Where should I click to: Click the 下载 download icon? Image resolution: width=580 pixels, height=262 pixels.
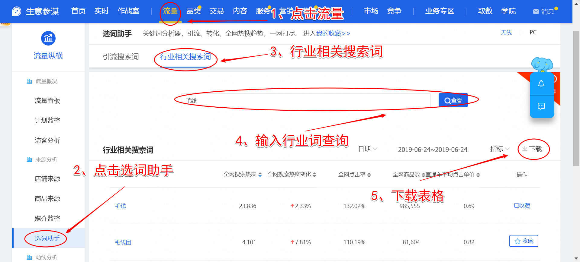(525, 149)
